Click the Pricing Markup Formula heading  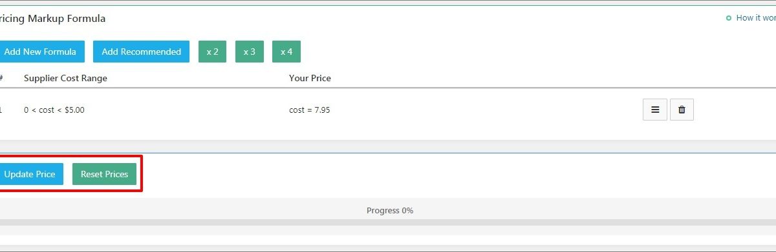point(52,19)
